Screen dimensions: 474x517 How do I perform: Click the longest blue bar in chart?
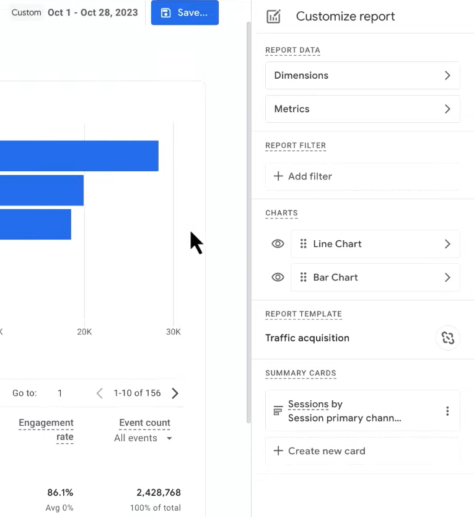(x=79, y=156)
